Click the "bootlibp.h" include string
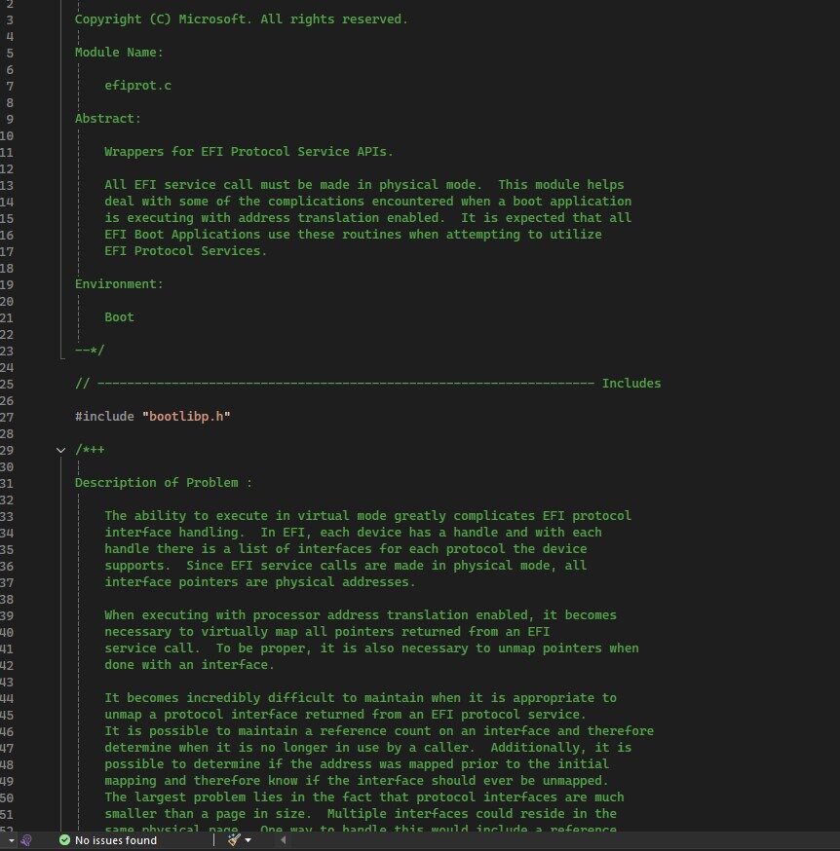Screen dimensions: 840x851 click(x=186, y=417)
